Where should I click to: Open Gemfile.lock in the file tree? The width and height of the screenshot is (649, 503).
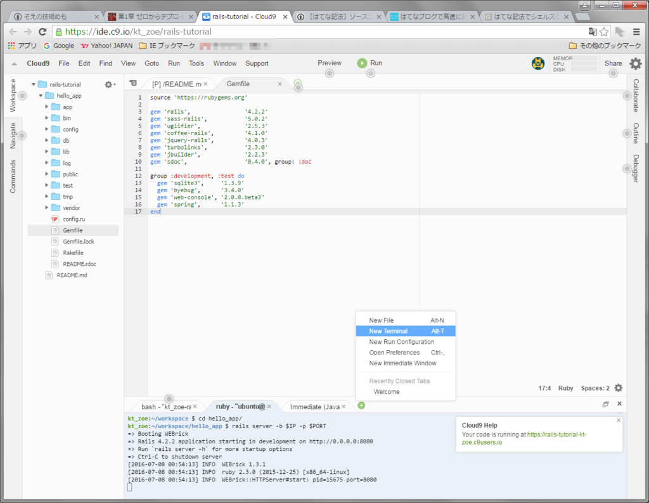coord(78,242)
